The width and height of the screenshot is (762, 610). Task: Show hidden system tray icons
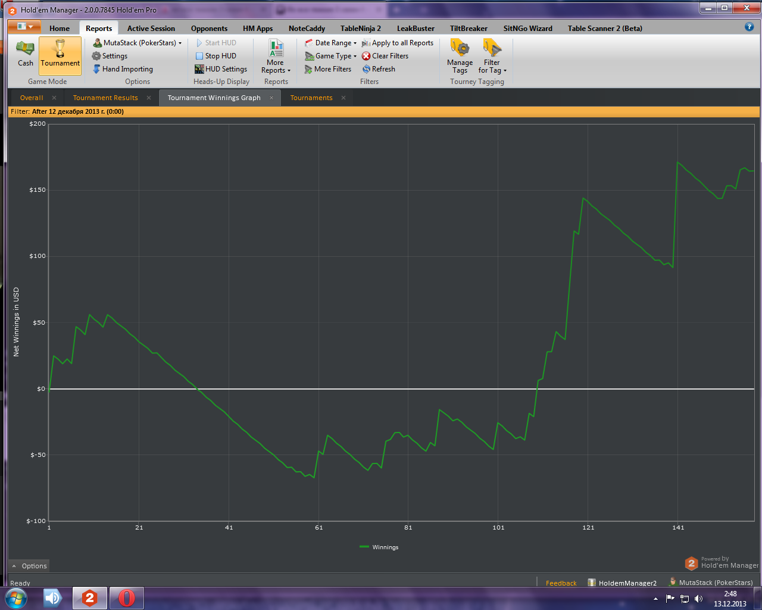pos(655,599)
